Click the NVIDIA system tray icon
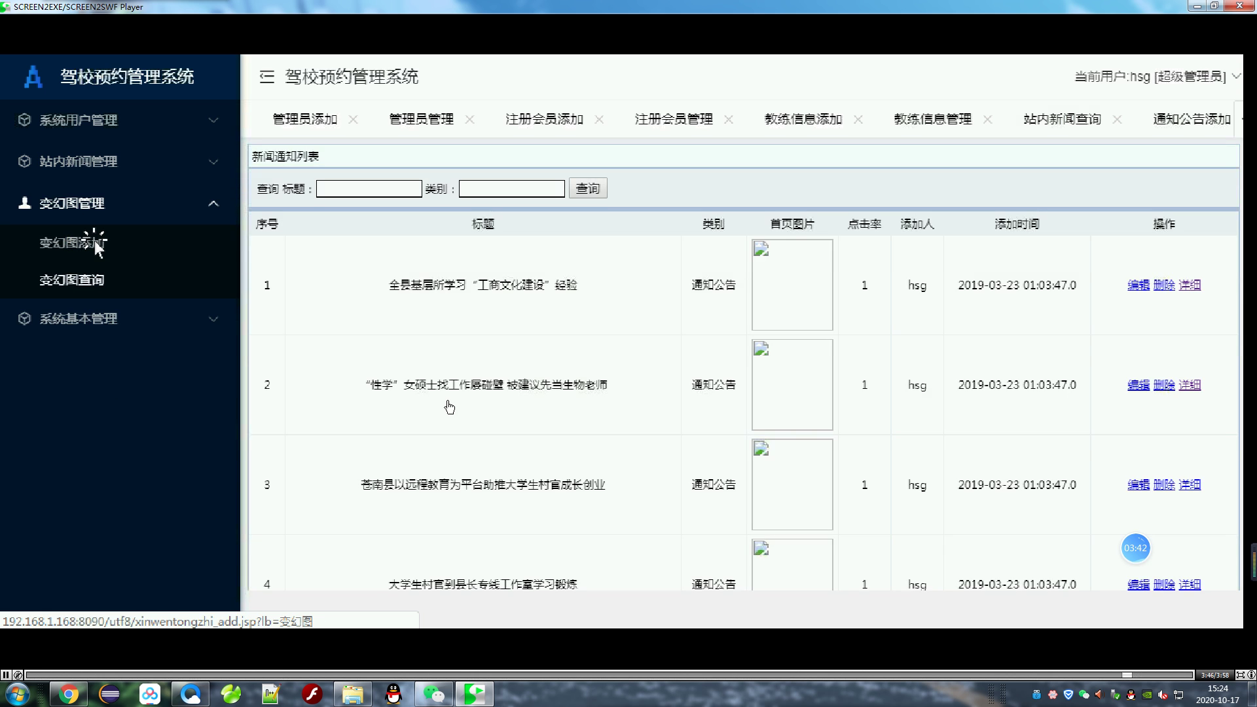 coord(1147,695)
